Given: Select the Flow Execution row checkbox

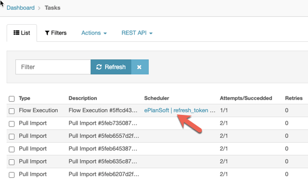Looking at the screenshot, I should [x=12, y=110].
